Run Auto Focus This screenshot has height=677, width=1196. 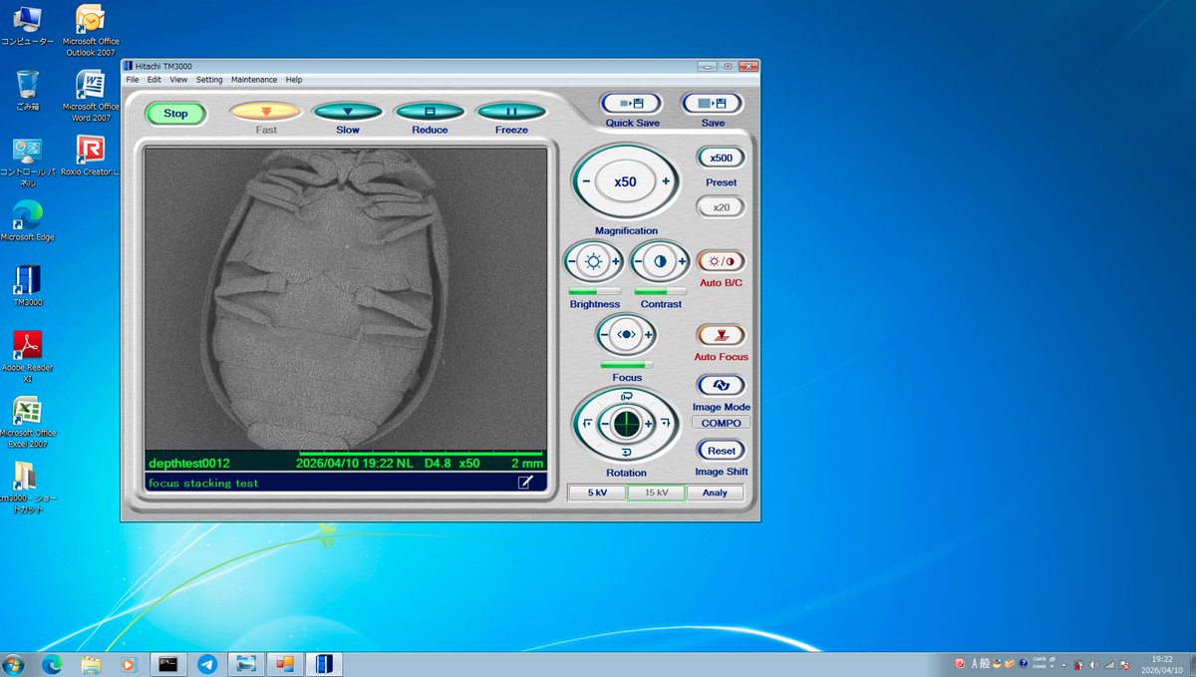click(721, 335)
